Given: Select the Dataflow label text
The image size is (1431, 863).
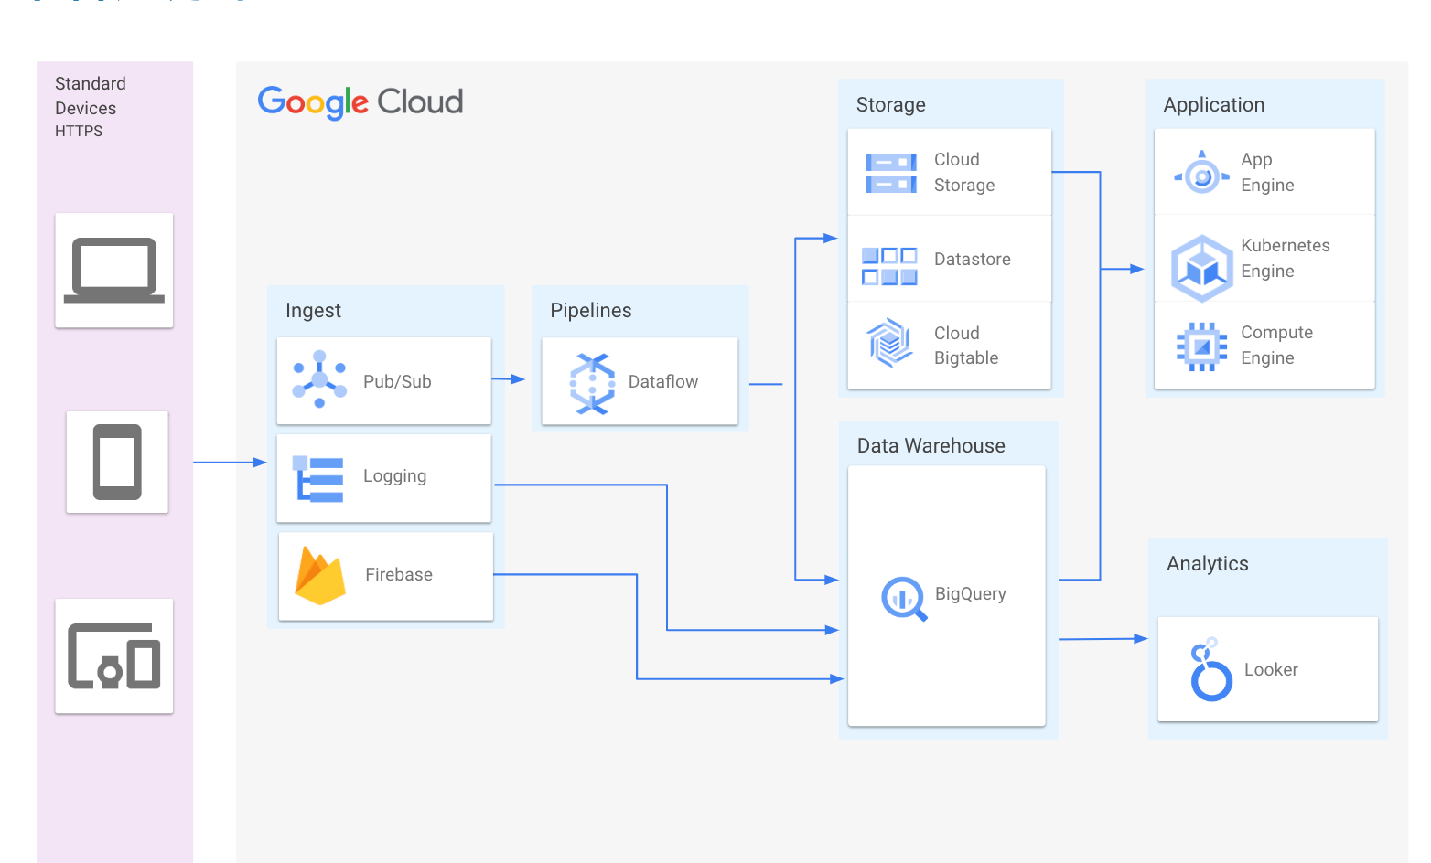Looking at the screenshot, I should 663,381.
